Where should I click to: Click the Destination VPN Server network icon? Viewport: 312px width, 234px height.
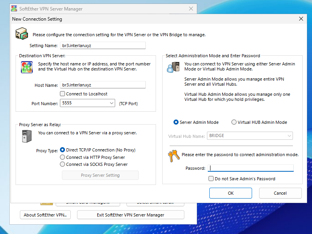pyautogui.click(x=27, y=67)
